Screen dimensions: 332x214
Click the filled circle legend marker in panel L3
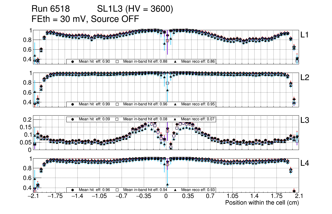(x=73, y=119)
